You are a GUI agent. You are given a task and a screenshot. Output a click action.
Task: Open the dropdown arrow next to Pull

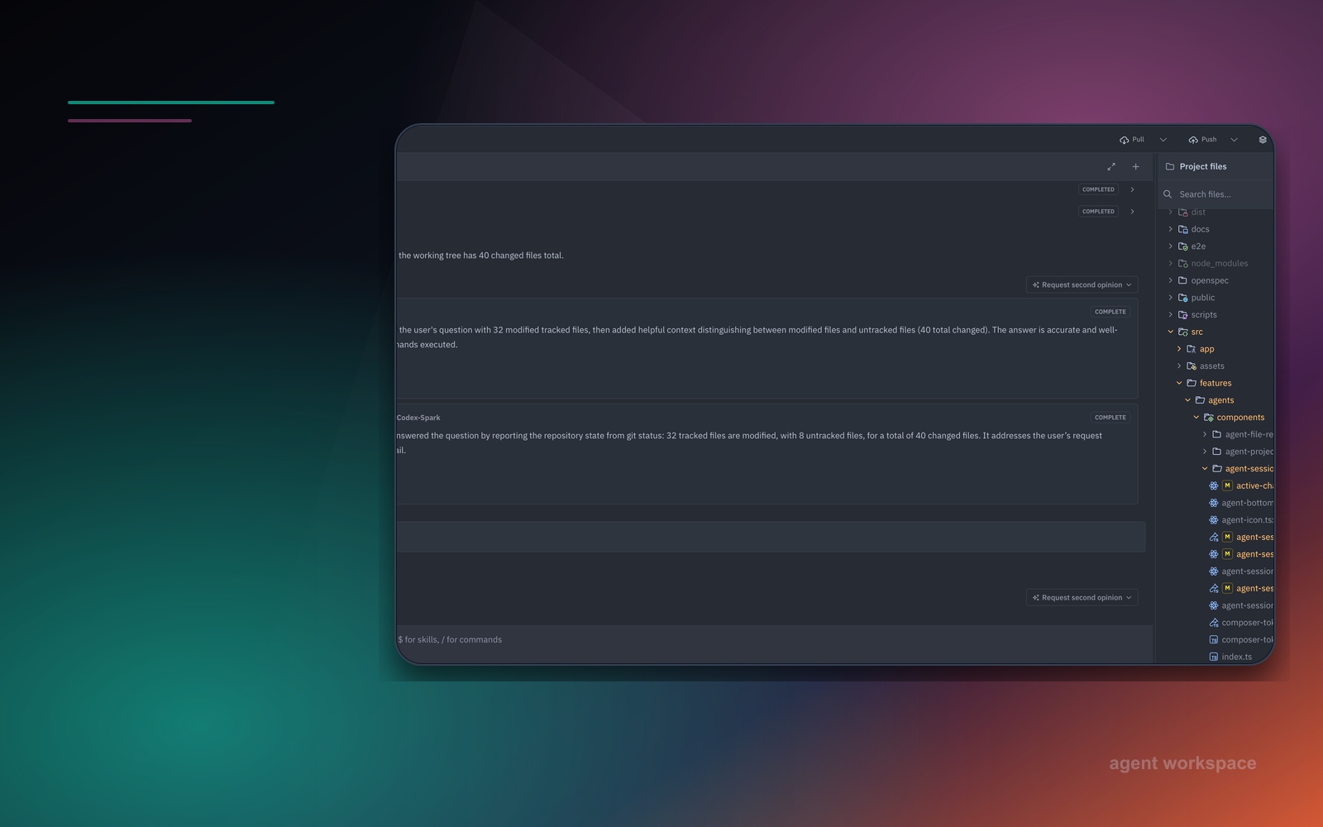point(1163,140)
